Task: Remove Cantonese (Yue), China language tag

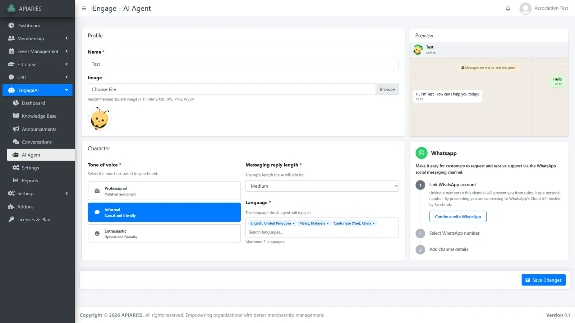Action: [x=373, y=224]
